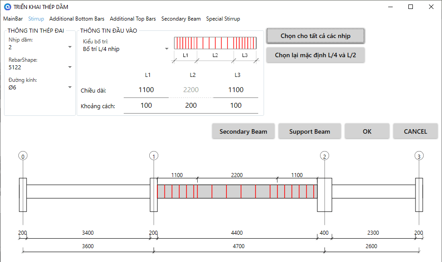Click the 400 column width dimension

click(324, 233)
